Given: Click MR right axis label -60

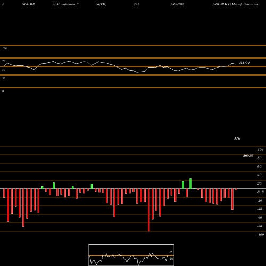Looking at the screenshot, I should pos(260,218).
